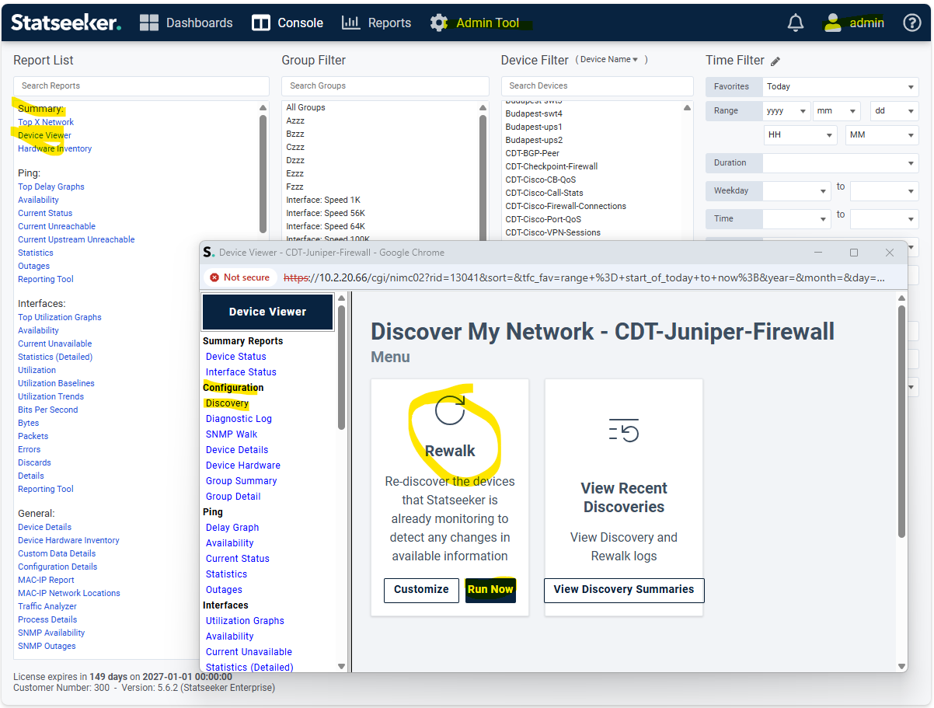934x708 pixels.
Task: Open the Favorites dropdown showing Today
Action: click(840, 86)
